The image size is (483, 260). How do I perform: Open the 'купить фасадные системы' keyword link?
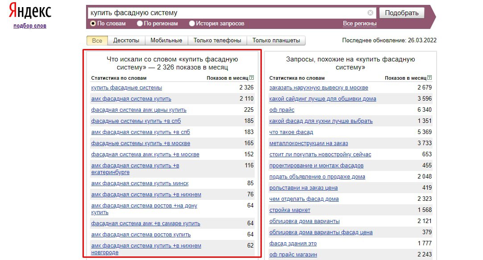[x=127, y=88]
